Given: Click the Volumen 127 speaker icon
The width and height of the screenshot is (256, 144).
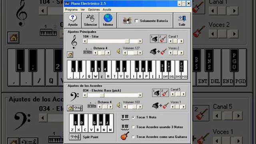Looking at the screenshot, I should coord(119,52).
